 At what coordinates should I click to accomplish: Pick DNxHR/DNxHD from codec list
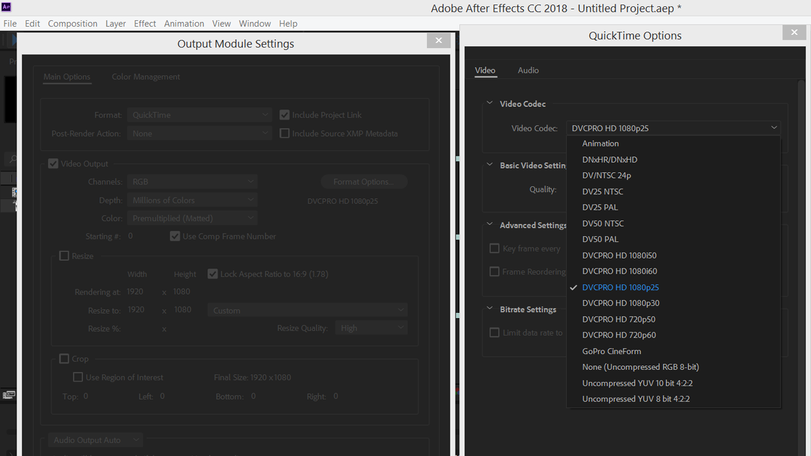click(610, 160)
